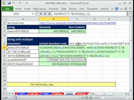Open the Formulas tab
The height and width of the screenshot is (100, 134).
point(54,9)
